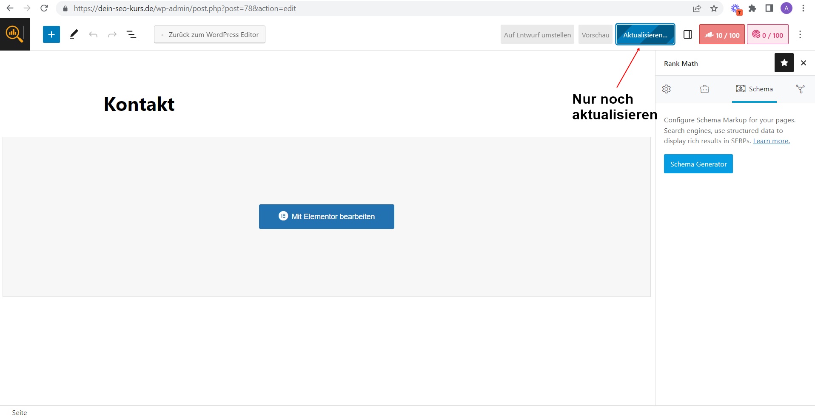
Task: Unpin Rank Math star icon
Action: (784, 63)
